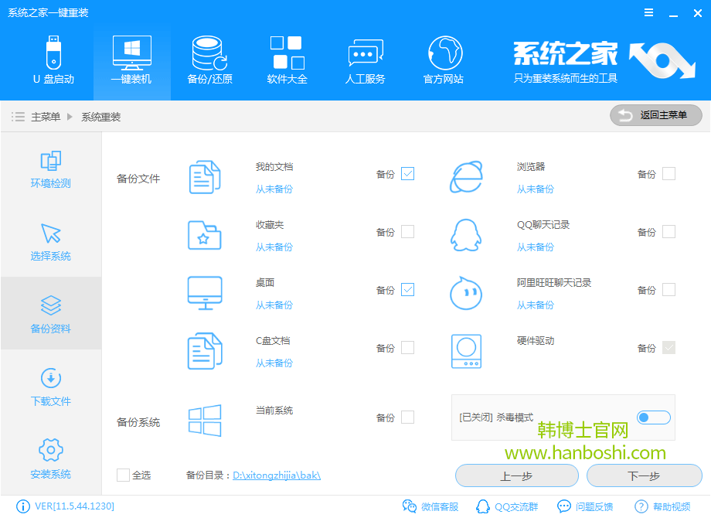Check the 全选 select-all box
711x518 pixels.
(121, 475)
